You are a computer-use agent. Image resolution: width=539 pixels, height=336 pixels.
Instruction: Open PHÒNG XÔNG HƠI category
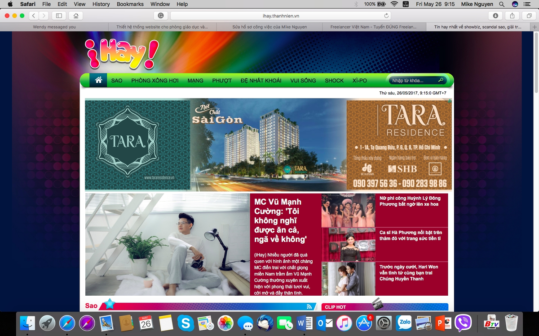click(x=155, y=81)
